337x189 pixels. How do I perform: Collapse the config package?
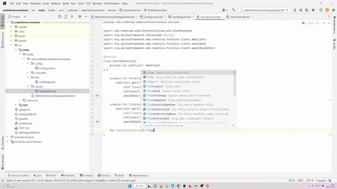28,64
